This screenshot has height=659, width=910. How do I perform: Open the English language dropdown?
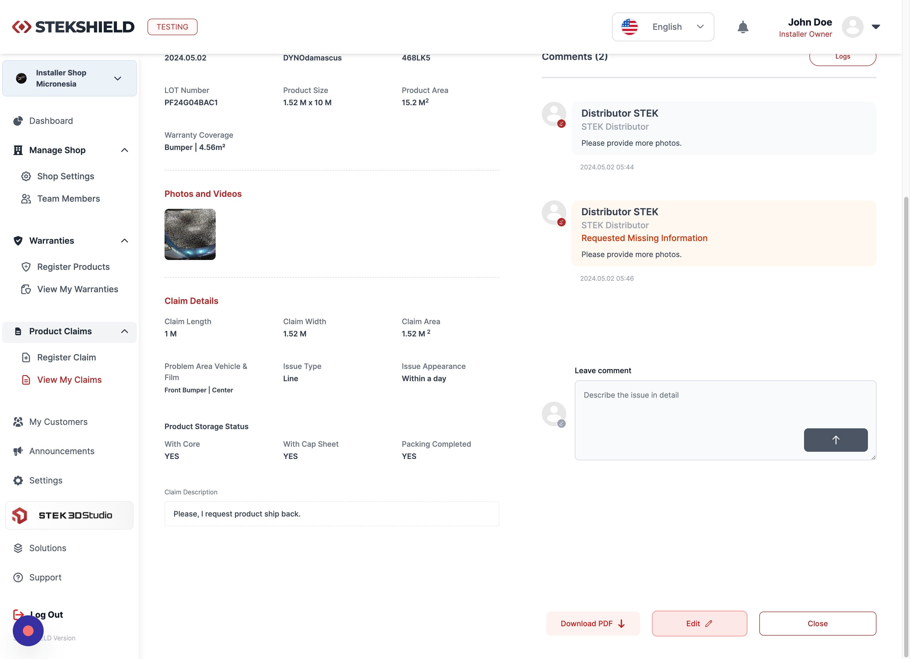pyautogui.click(x=662, y=27)
